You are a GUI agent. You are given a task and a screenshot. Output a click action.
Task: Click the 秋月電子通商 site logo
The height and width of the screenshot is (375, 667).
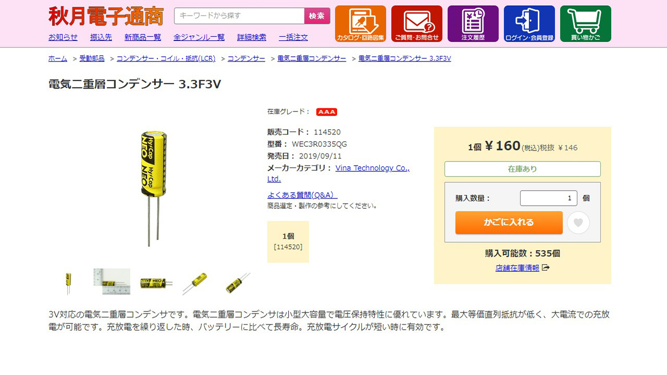coord(106,16)
